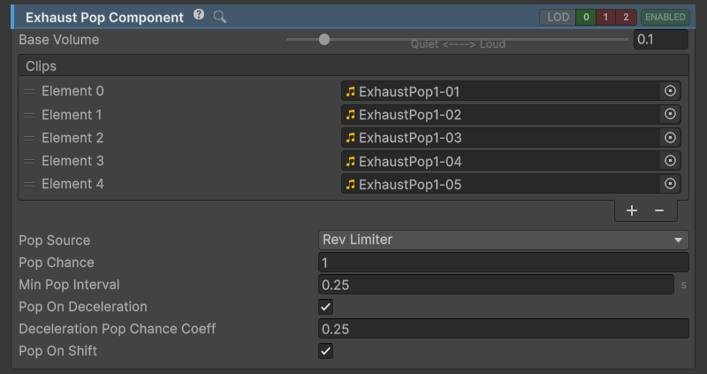Click the Element 2 label

tap(72, 138)
